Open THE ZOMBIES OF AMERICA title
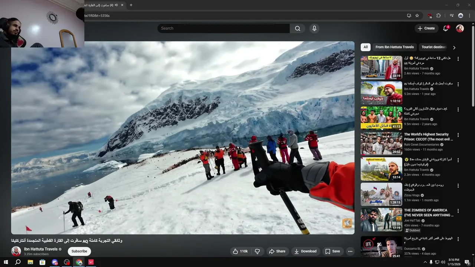 [x=429, y=212]
